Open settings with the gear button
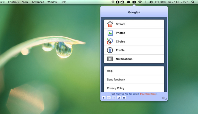The width and height of the screenshot is (198, 114). [x=124, y=98]
